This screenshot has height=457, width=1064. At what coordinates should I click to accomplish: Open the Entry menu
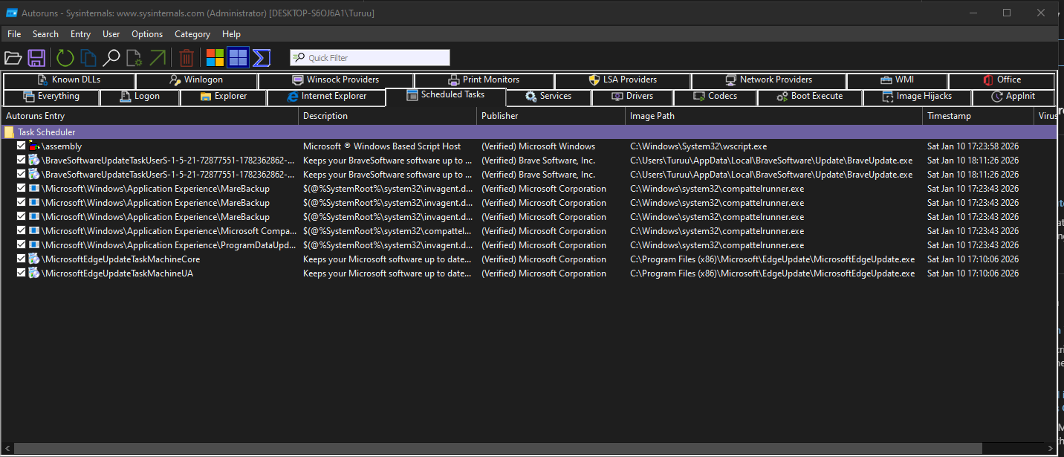pos(80,34)
